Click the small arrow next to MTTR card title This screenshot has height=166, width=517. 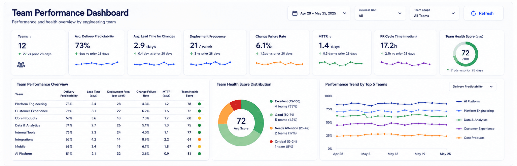331,37
